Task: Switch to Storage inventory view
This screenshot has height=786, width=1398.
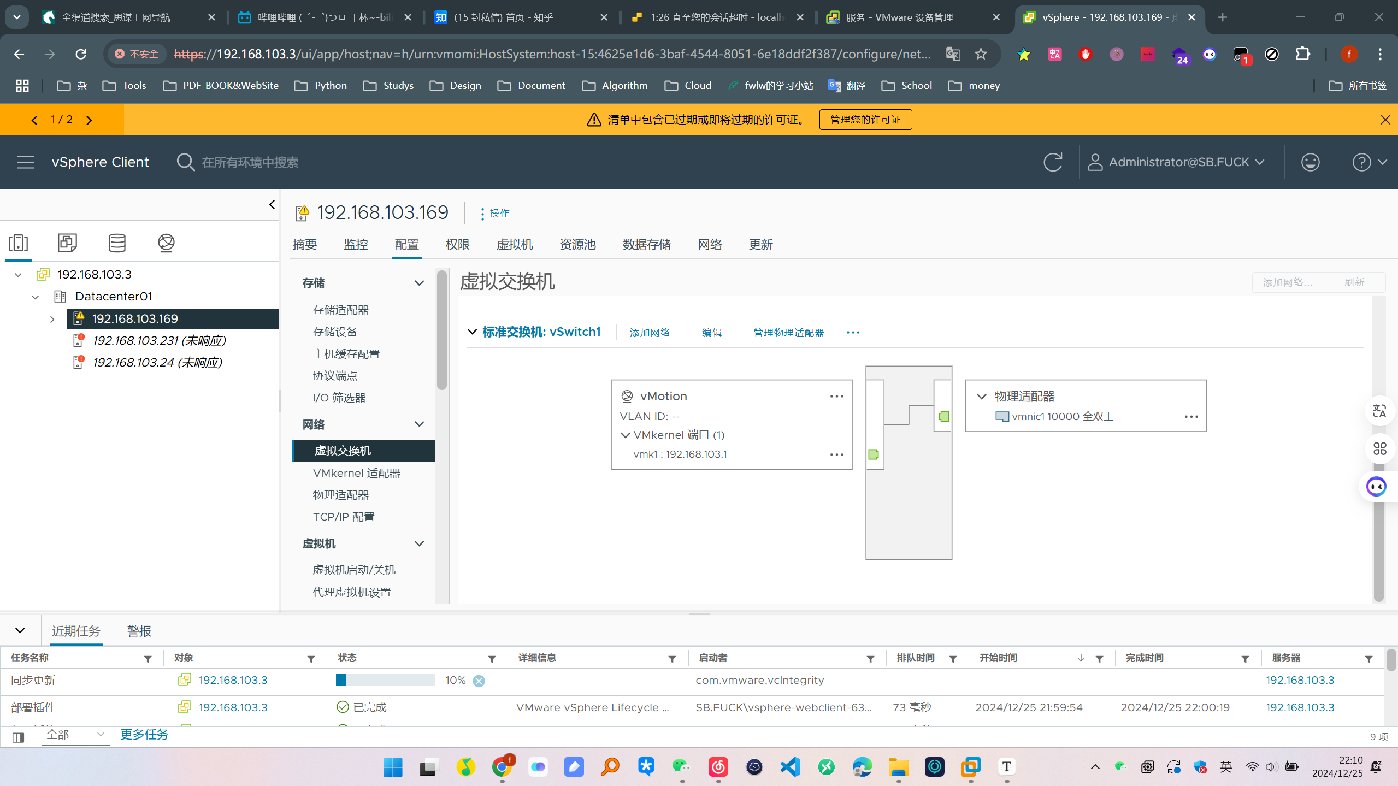Action: coord(117,243)
